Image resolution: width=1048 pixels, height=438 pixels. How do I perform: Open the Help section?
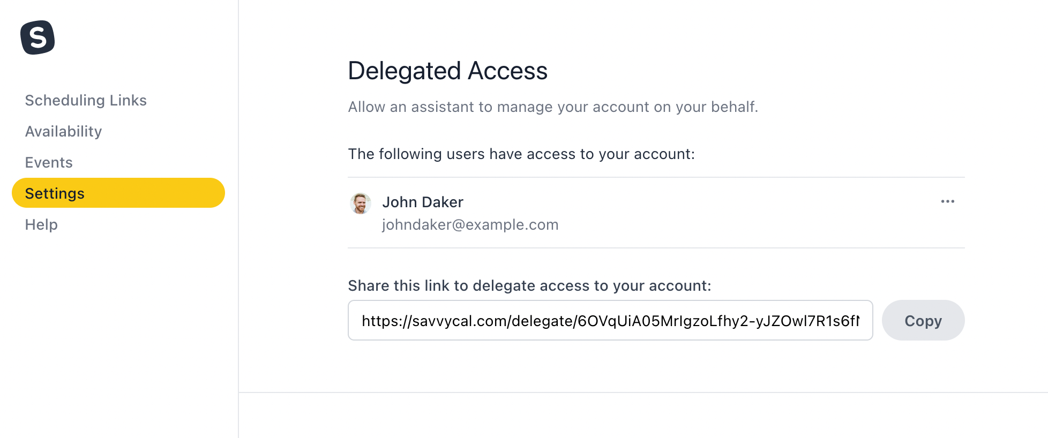41,225
